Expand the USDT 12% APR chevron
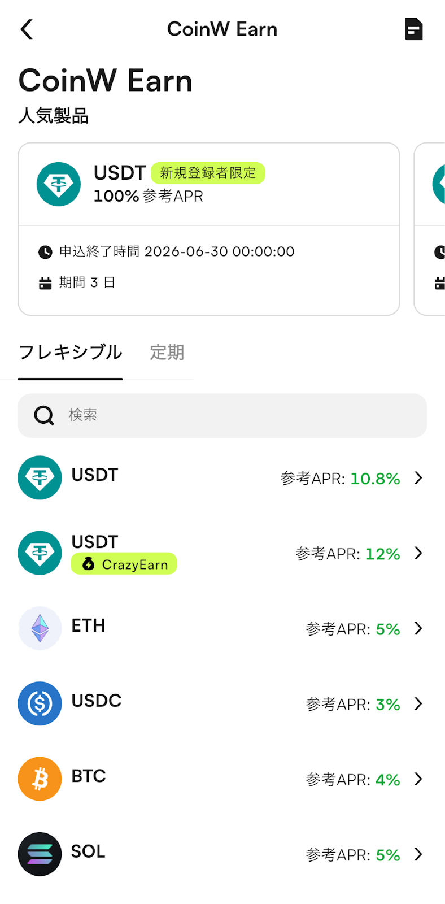 coord(418,553)
